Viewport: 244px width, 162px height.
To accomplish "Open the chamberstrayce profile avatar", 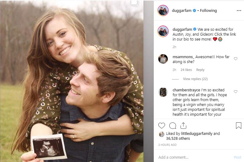I will click(163, 92).
